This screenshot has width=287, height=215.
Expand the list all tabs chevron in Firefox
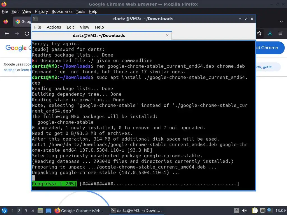coord(281,22)
